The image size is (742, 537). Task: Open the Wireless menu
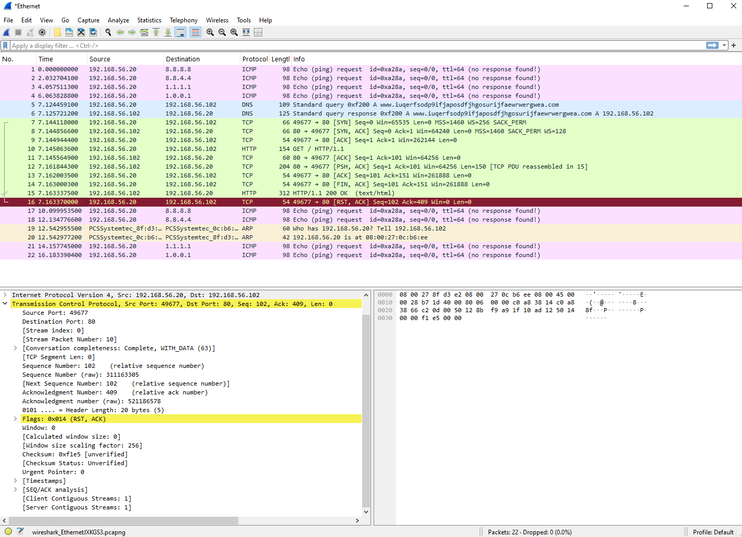click(217, 20)
